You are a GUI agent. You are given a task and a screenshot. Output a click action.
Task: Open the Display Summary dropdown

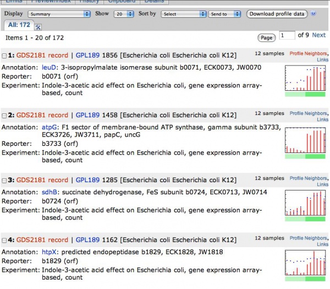59,14
